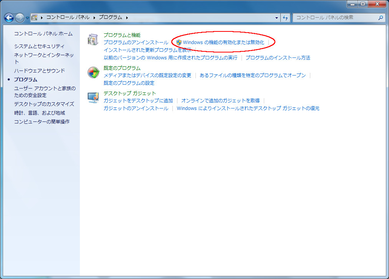Open プログラムのアンインストール link
The image size is (389, 279).
[x=136, y=43]
